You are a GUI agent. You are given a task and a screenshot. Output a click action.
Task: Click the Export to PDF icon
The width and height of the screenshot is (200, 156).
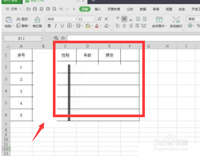[x=41, y=9]
